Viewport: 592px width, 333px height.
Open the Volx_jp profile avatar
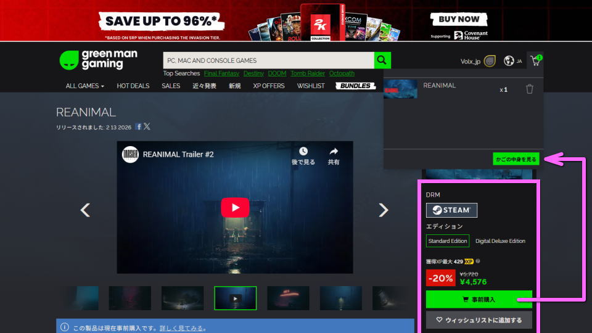pyautogui.click(x=489, y=61)
